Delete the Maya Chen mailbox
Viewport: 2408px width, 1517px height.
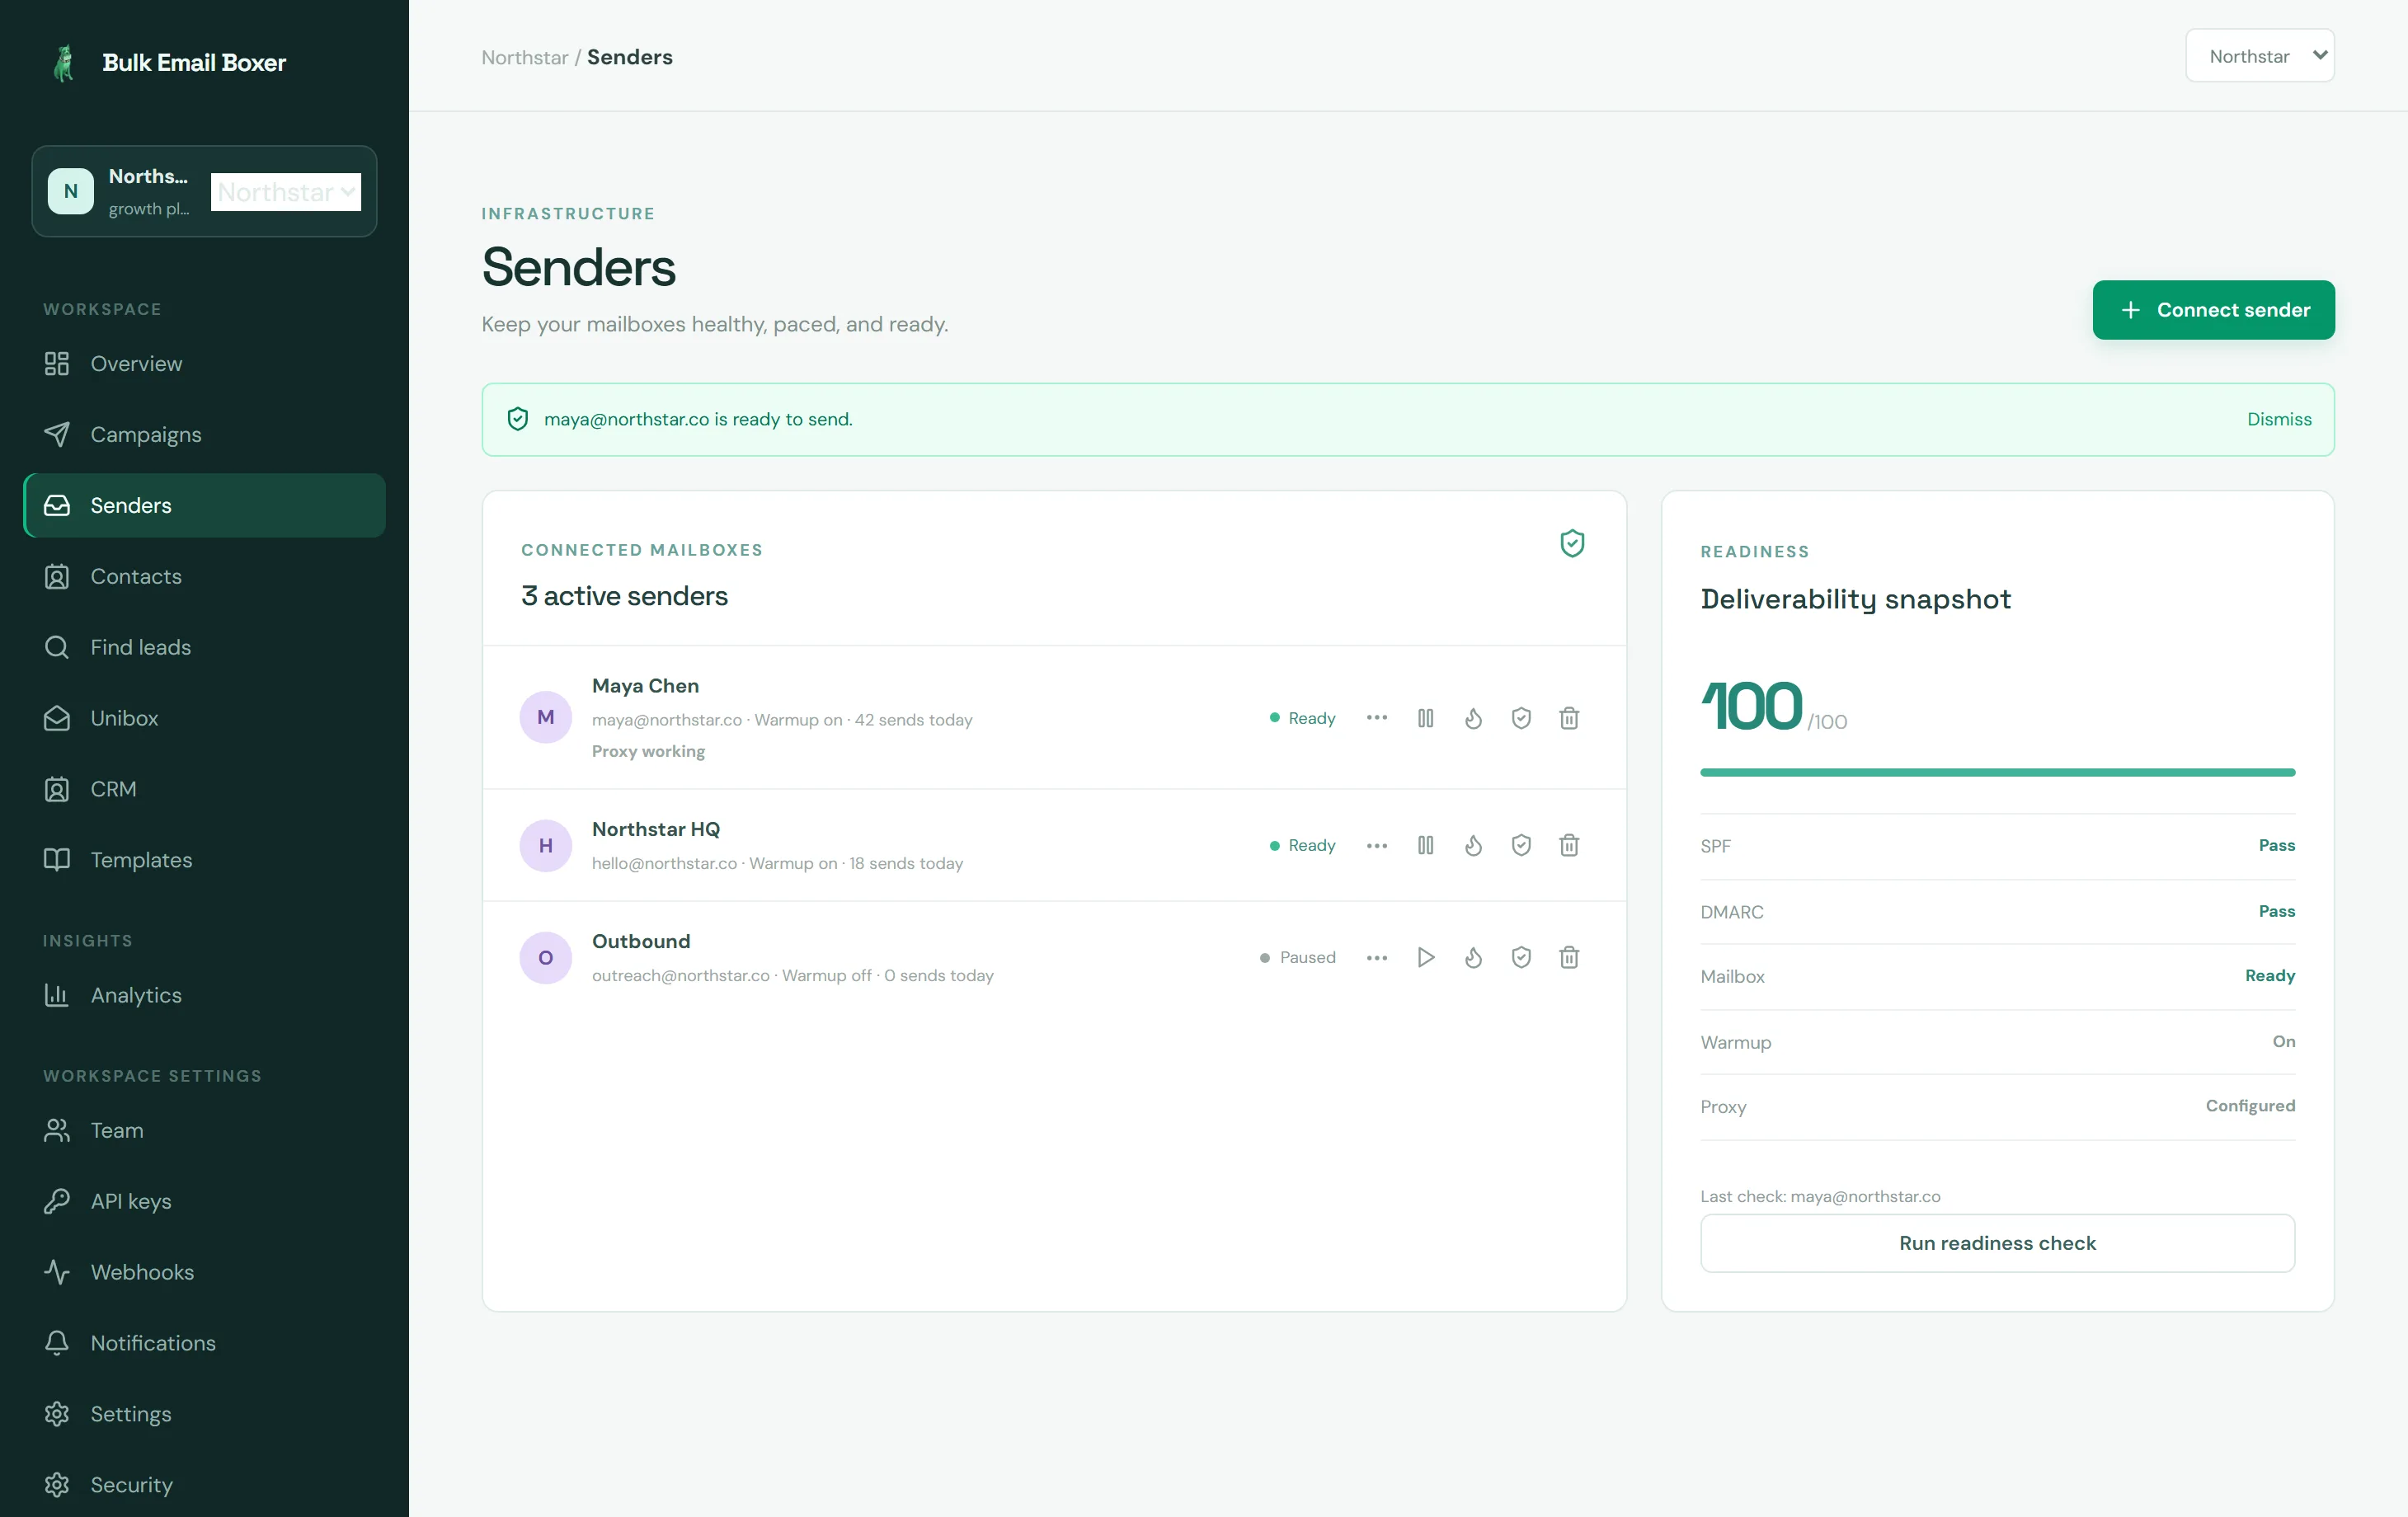[x=1569, y=718]
